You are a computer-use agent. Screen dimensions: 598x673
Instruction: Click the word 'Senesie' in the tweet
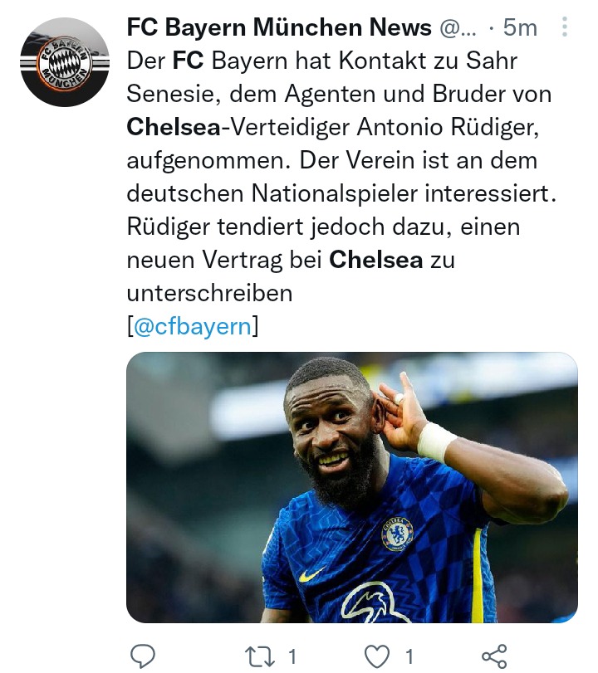point(170,94)
